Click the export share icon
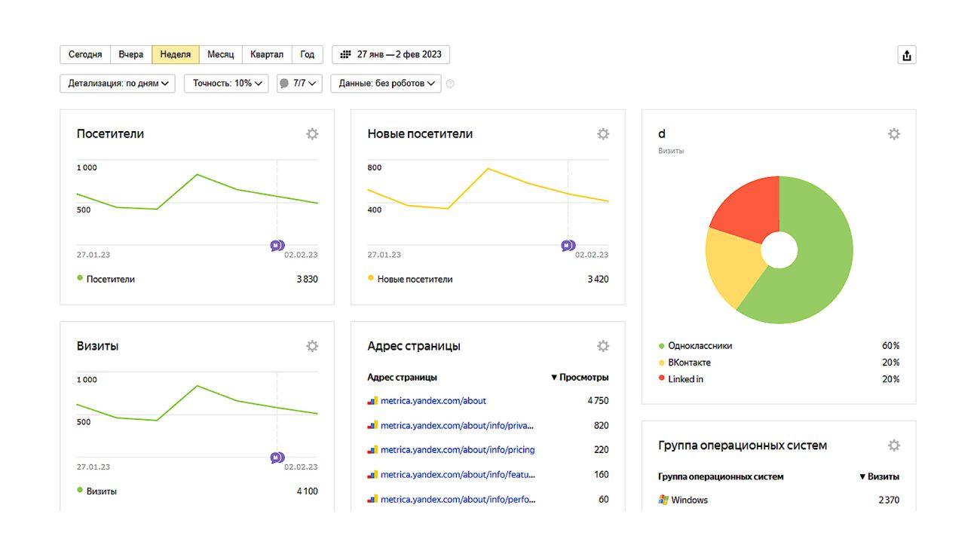The height and width of the screenshot is (551, 980). click(907, 55)
